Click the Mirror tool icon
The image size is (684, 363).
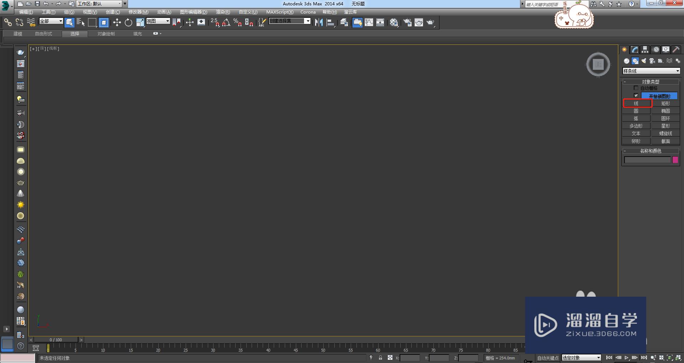coord(319,22)
